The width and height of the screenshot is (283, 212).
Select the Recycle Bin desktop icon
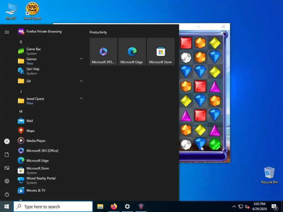tap(269, 175)
